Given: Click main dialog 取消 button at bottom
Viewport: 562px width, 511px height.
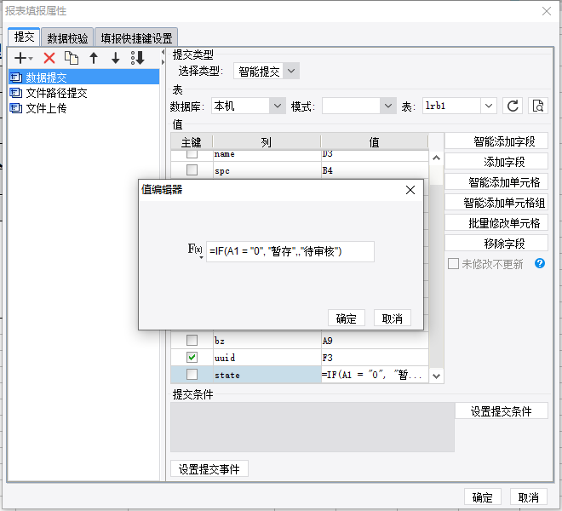Looking at the screenshot, I should click(x=528, y=497).
